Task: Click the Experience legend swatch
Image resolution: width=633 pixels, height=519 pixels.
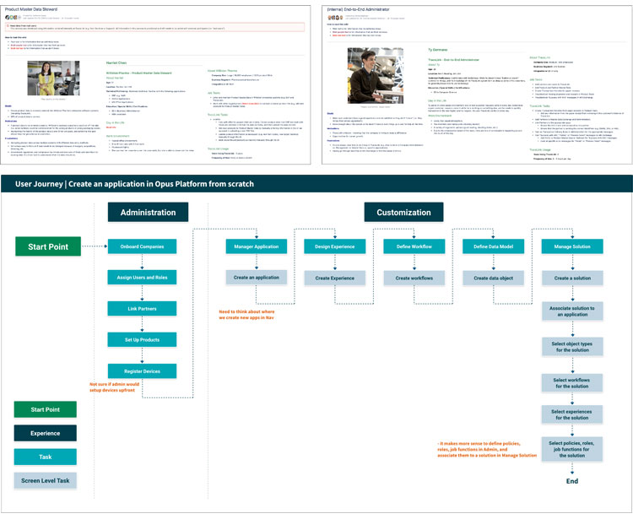Action: click(x=46, y=433)
